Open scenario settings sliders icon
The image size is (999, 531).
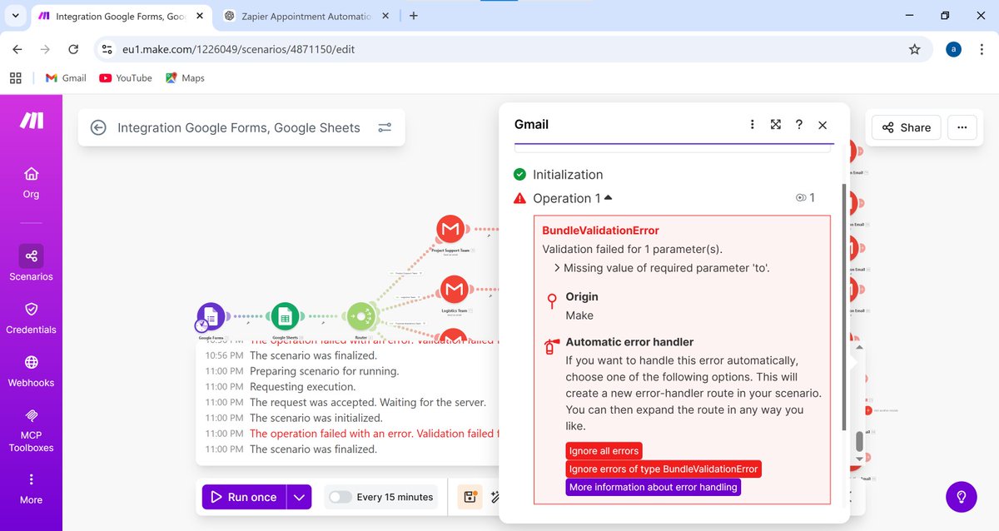coord(385,127)
